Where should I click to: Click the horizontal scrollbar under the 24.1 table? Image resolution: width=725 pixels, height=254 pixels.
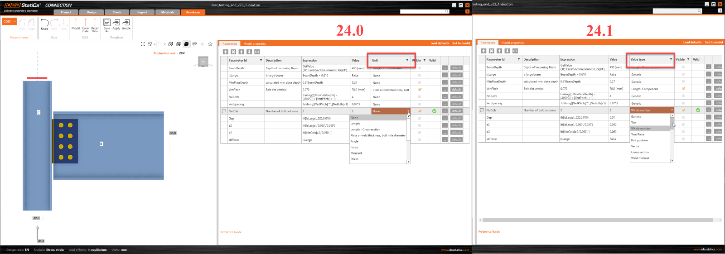pyautogui.click(x=598, y=220)
